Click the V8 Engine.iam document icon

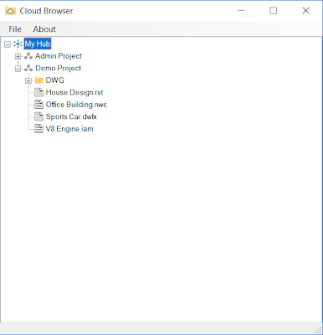point(38,129)
